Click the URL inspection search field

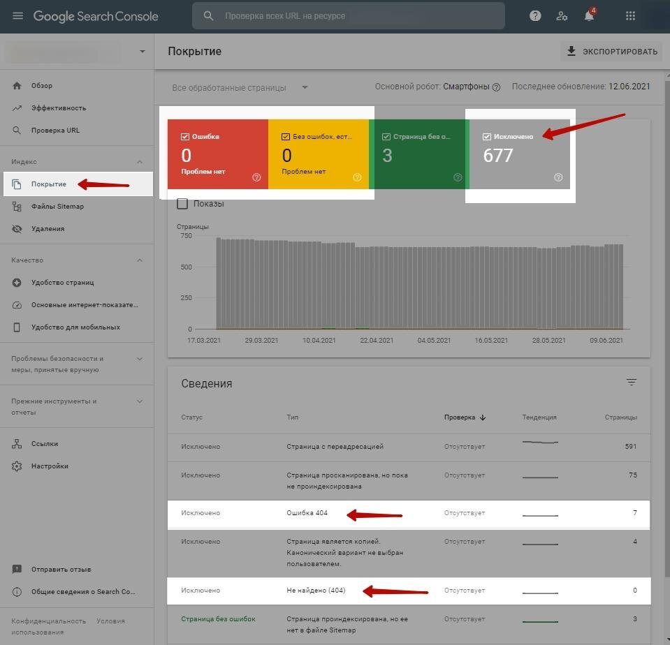[x=348, y=16]
